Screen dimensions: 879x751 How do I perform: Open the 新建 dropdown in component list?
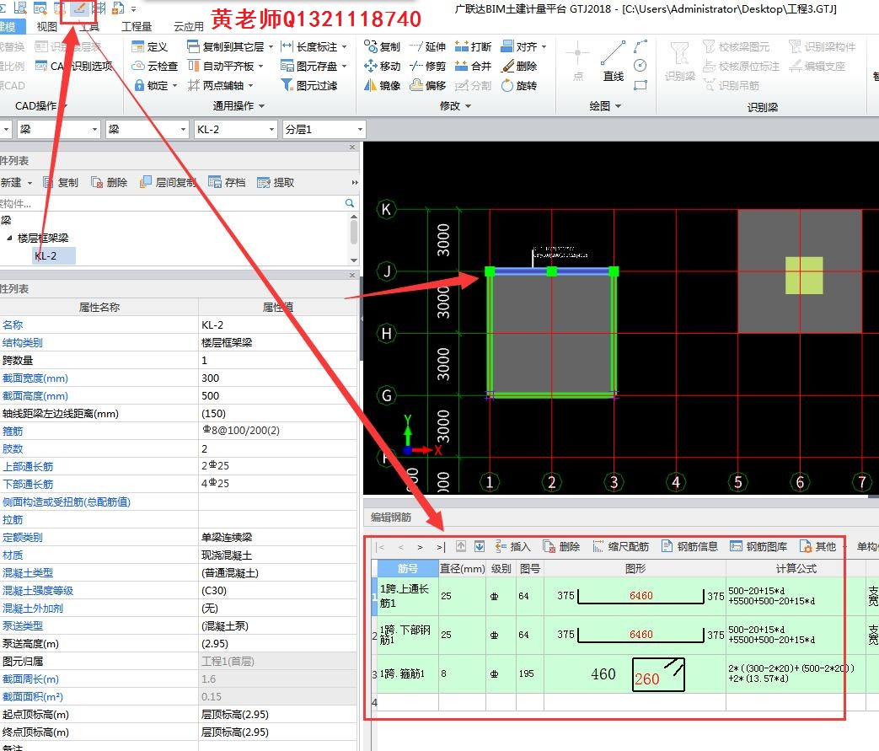point(29,183)
